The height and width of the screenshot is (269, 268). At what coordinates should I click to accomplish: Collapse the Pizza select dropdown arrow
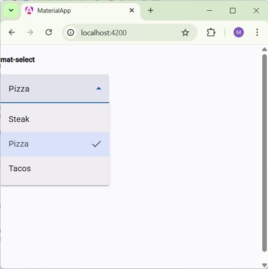pyautogui.click(x=99, y=88)
